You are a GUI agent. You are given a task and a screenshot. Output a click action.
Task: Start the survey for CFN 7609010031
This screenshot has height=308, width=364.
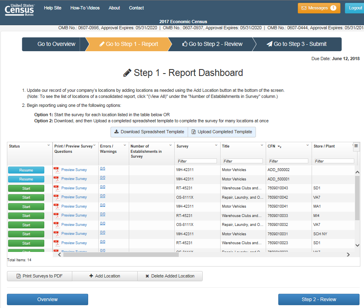[26, 234]
